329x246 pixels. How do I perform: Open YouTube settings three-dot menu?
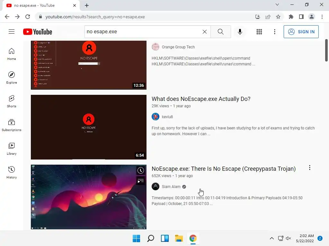coord(275,32)
